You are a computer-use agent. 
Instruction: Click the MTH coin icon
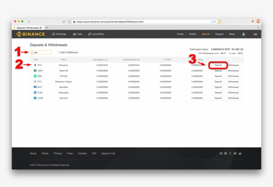point(35,87)
